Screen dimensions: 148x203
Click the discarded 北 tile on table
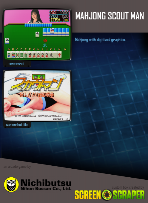pyautogui.click(x=37, y=34)
